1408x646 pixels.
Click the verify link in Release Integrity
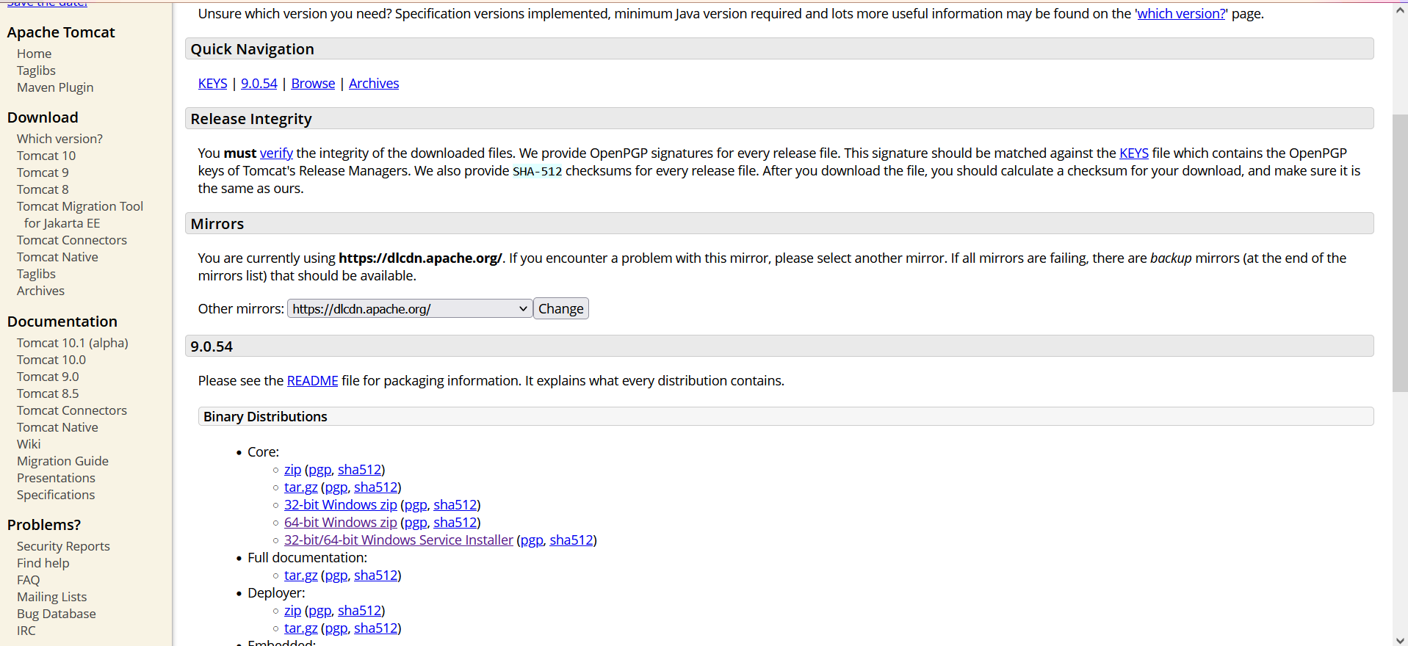coord(276,153)
